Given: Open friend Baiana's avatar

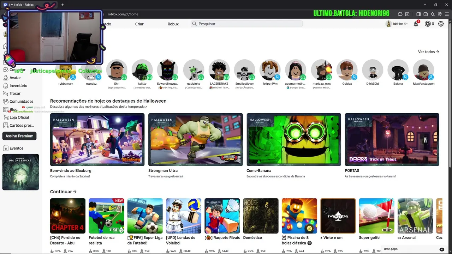Looking at the screenshot, I should [x=398, y=70].
